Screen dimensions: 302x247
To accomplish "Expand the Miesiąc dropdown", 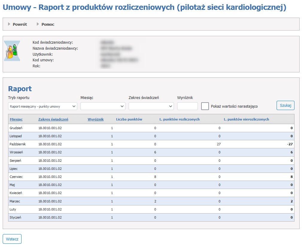I will [x=103, y=106].
